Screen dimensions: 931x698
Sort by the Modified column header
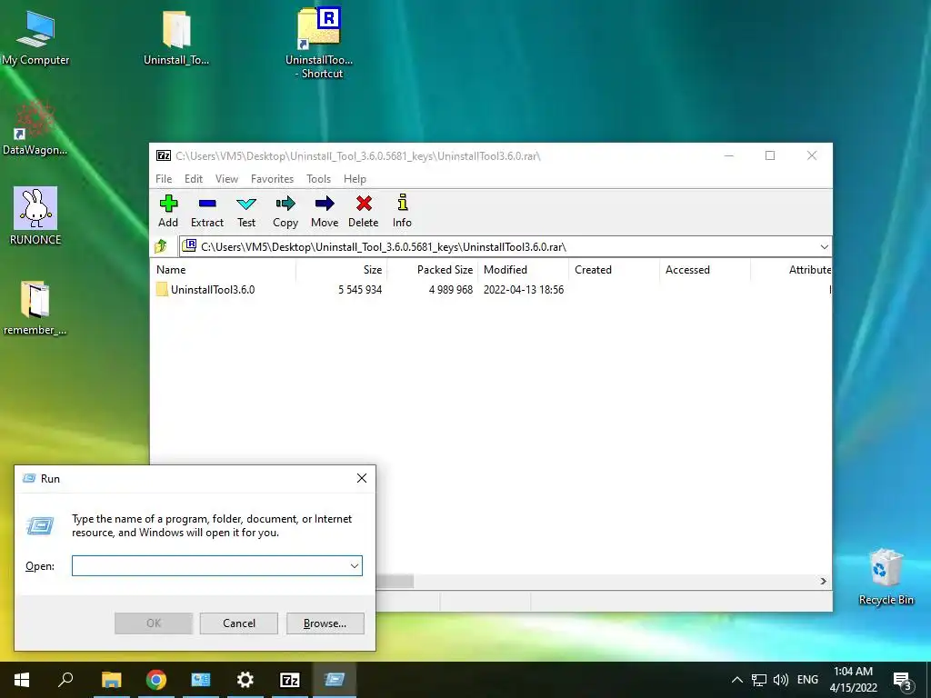point(523,269)
